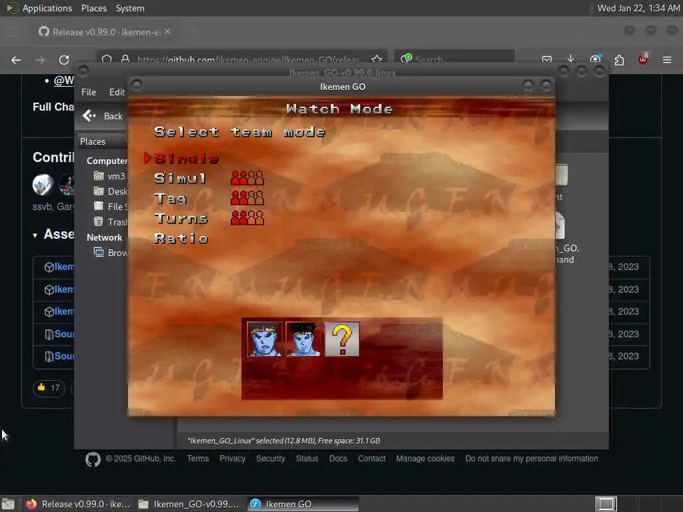This screenshot has width=683, height=512.
Task: Click the Simul team-size people icons
Action: click(247, 178)
